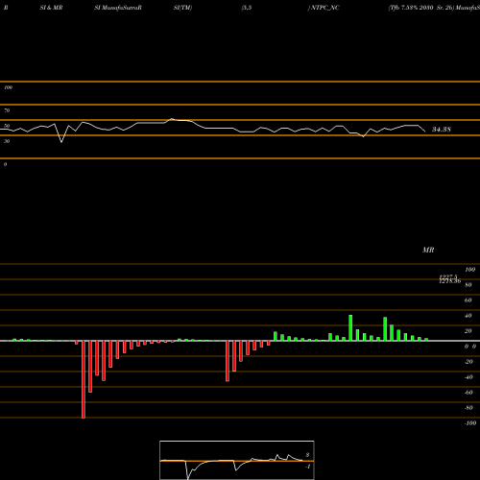Click the MR axis label -100

coord(470,423)
